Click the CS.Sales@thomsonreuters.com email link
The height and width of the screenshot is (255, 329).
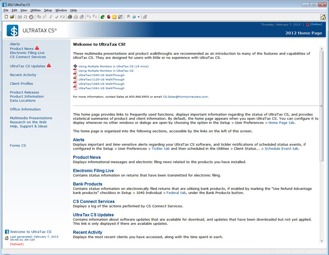tap(185, 97)
